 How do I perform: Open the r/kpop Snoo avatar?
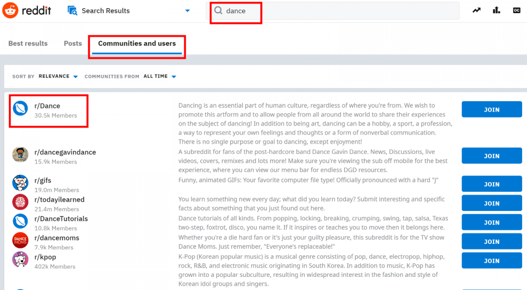(20, 260)
